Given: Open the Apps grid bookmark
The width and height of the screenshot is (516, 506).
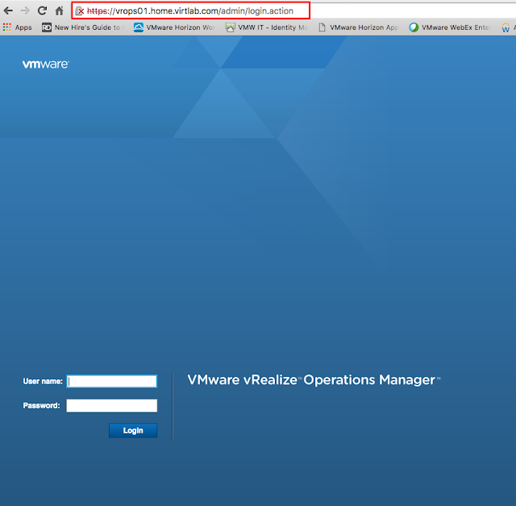Looking at the screenshot, I should 18,27.
